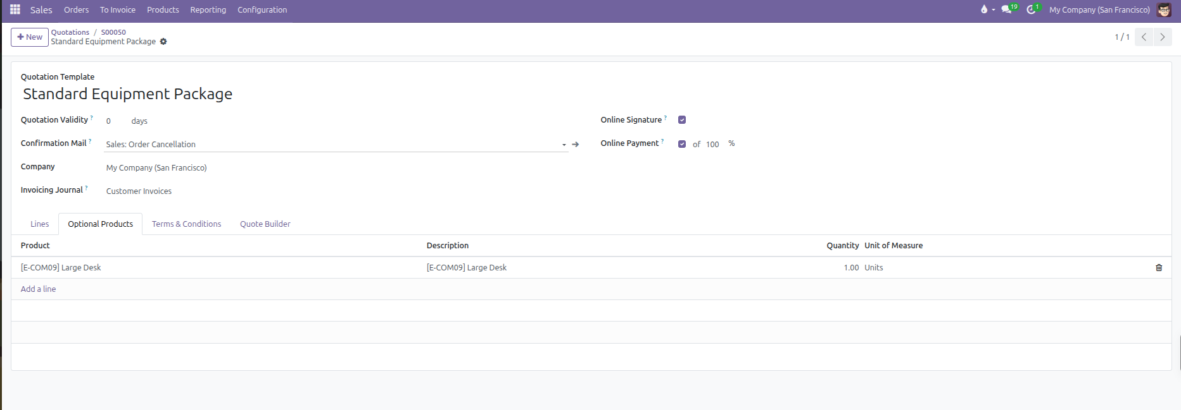Open the gear actions menu beside template name
Image resolution: width=1181 pixels, height=410 pixels.
click(x=163, y=42)
